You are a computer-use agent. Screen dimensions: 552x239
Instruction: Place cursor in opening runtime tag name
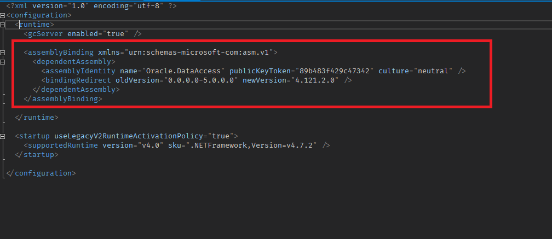(34, 24)
